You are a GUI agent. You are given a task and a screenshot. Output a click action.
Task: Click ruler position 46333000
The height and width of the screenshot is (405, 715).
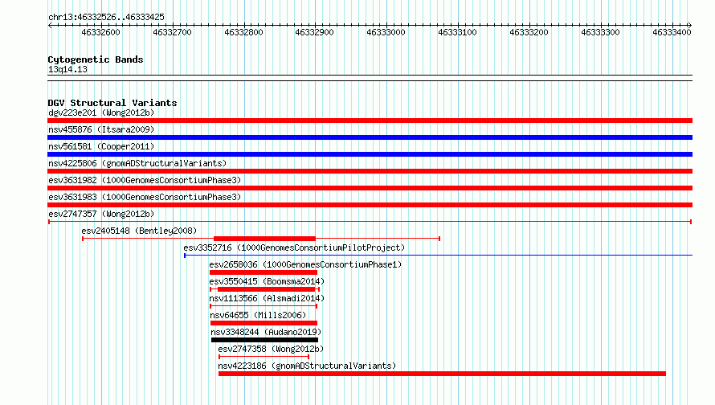[386, 32]
